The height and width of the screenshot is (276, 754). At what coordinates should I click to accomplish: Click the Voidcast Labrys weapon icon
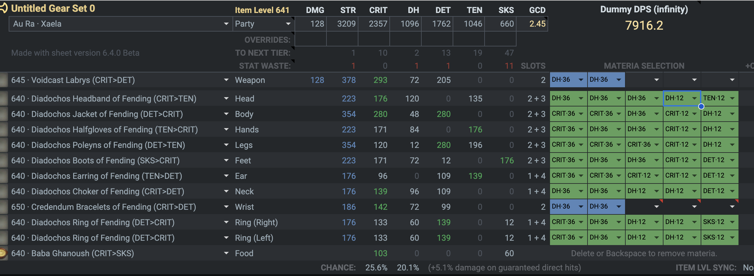tap(3, 80)
